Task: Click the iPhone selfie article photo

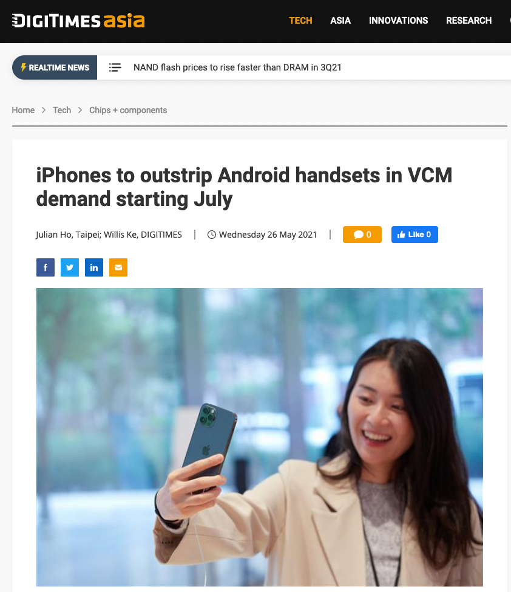Action: pos(260,437)
